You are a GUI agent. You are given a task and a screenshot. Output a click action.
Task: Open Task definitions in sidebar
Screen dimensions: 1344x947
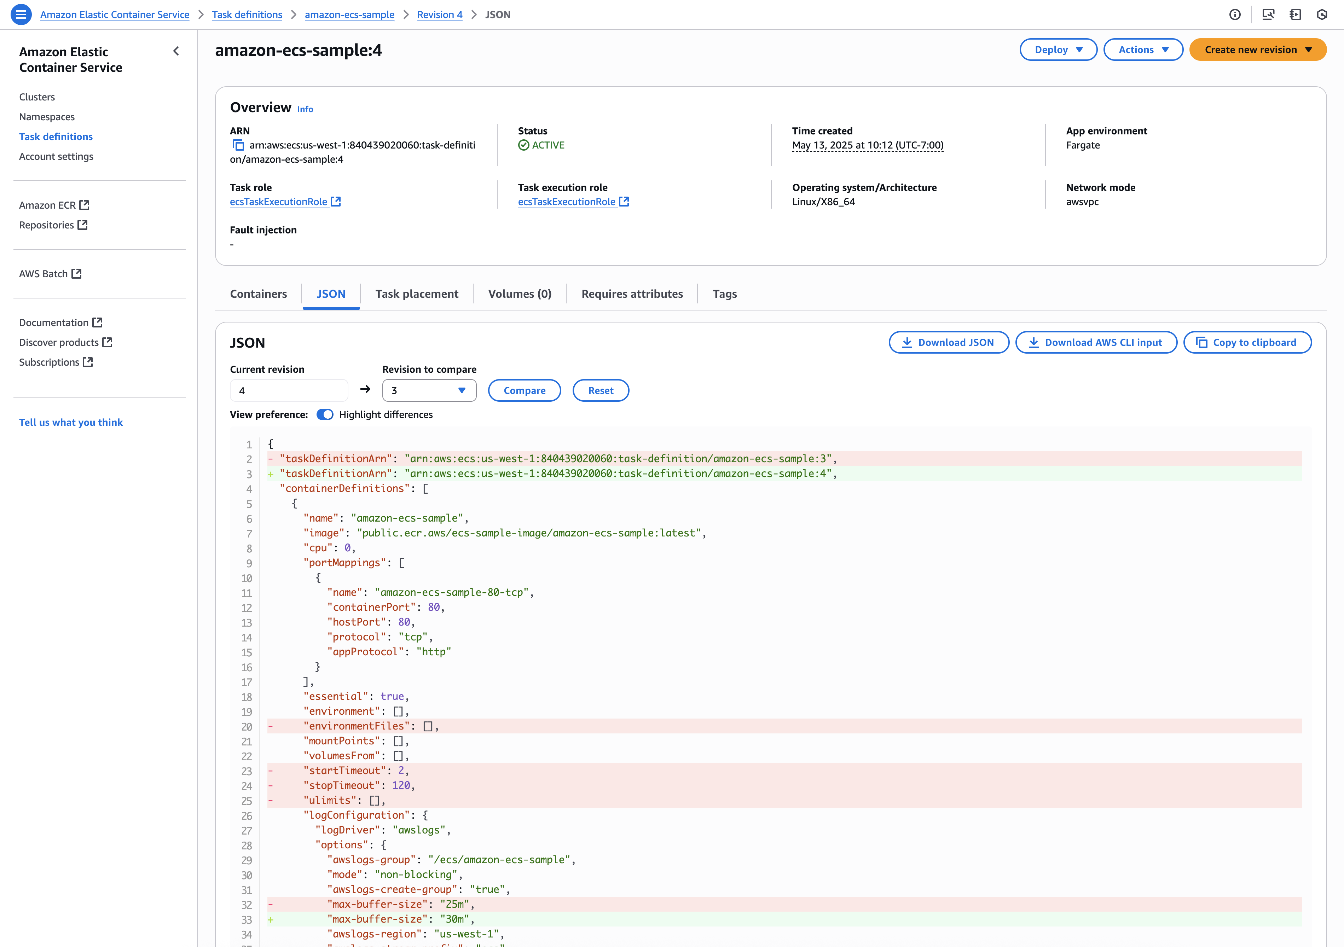click(x=56, y=136)
